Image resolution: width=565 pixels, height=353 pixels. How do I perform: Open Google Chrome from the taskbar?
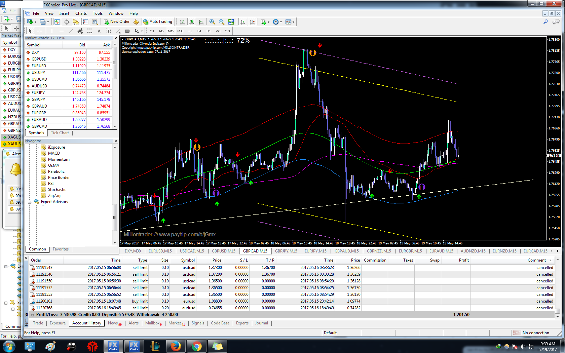pos(197,346)
